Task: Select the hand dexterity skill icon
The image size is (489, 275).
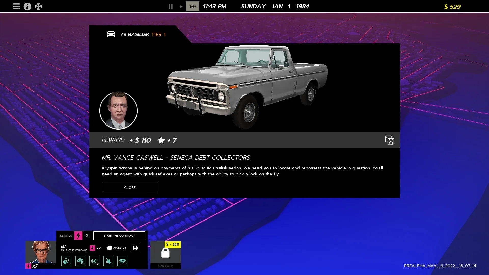Action: click(108, 261)
